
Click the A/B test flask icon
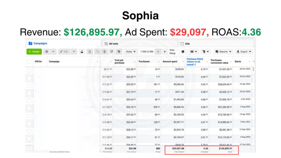[x=82, y=52]
